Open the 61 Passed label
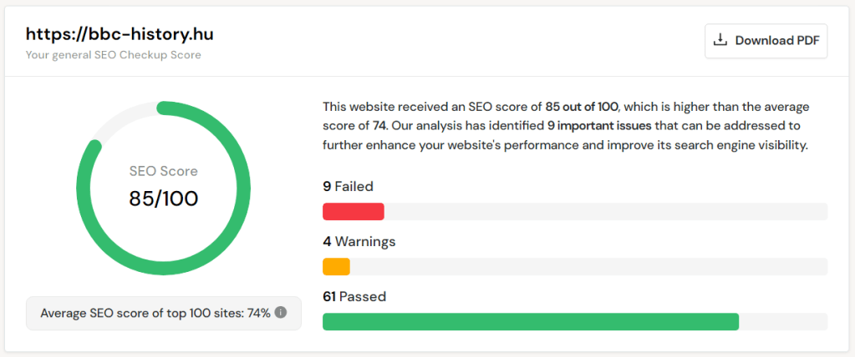The width and height of the screenshot is (855, 357). tap(354, 297)
